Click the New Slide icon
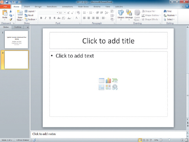The height and width of the screenshot is (142, 189). (20, 13)
